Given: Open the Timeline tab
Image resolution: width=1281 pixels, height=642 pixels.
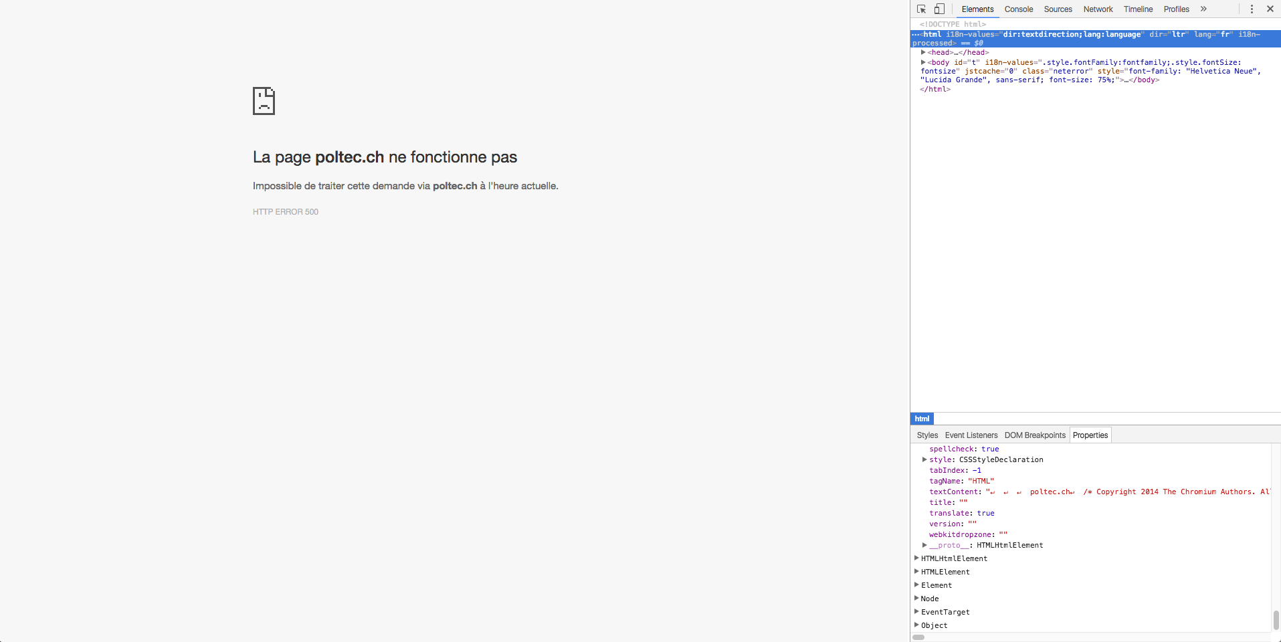Looking at the screenshot, I should [1138, 9].
